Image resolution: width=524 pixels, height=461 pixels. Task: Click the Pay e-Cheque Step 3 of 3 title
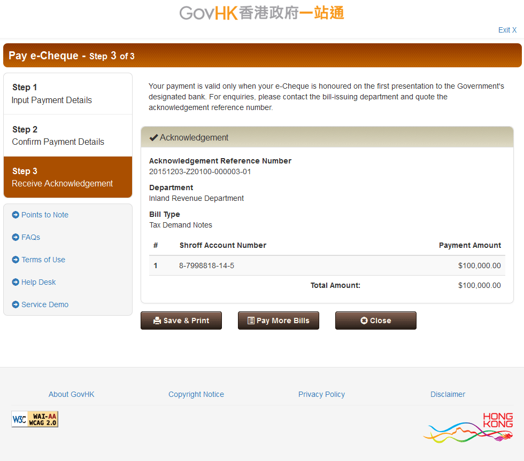(x=72, y=56)
